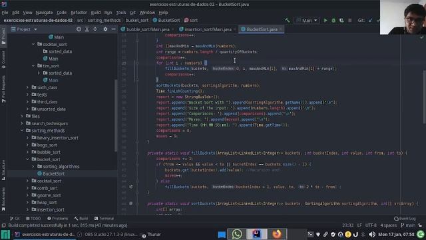This screenshot has height=240, width=426.
Task: Open Project panel settings gear
Action: pyautogui.click(x=105, y=29)
